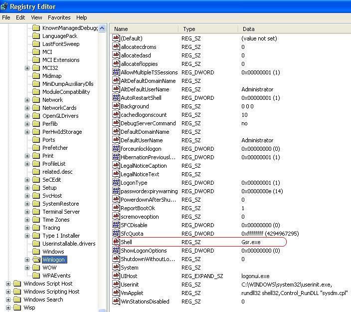Open the View menu
This screenshot has height=312, width=351.
point(36,17)
